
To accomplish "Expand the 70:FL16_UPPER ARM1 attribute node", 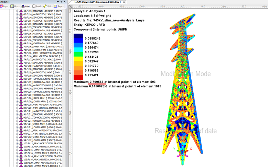I will tap(17, 46).
